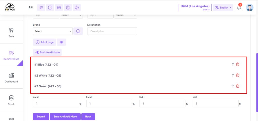258x121 pixels.
Task: Click the page vertical scrollbar
Action: click(257, 83)
